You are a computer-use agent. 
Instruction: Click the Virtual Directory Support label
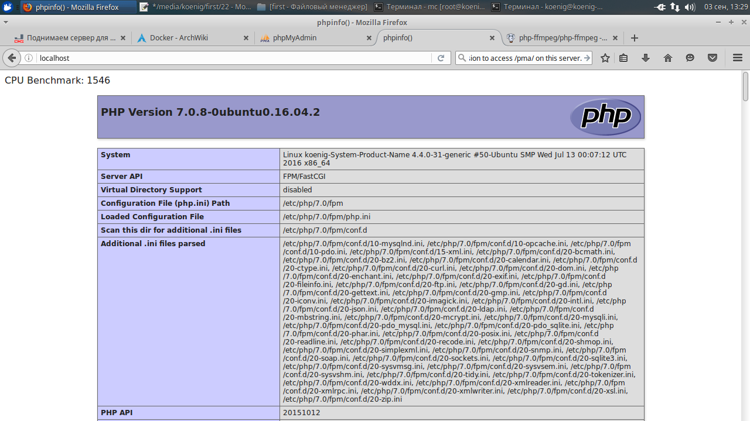tap(151, 190)
